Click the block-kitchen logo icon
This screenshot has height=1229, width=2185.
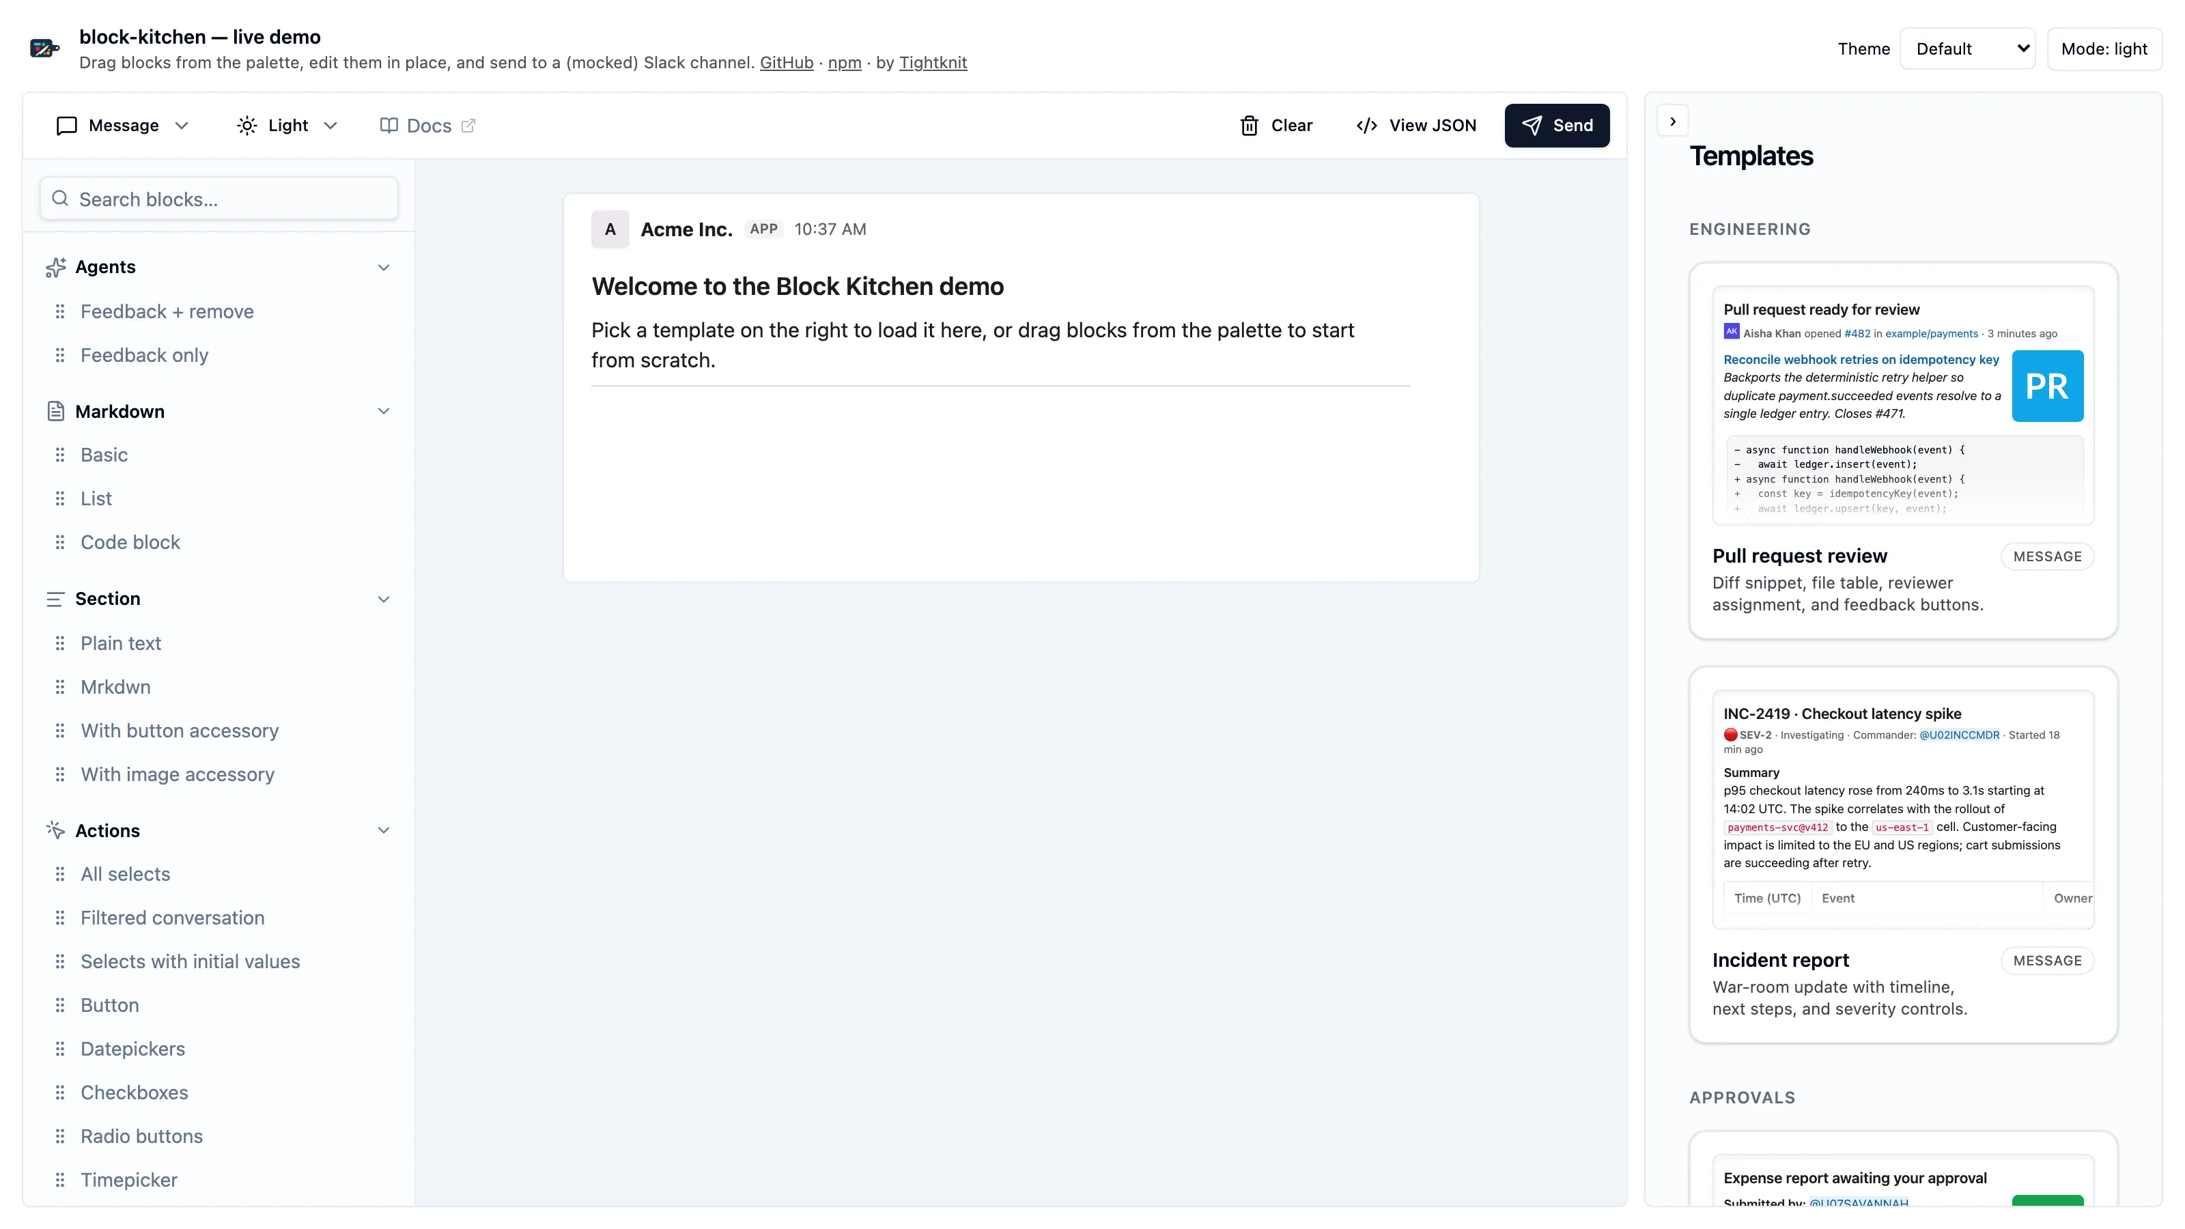pyautogui.click(x=44, y=48)
